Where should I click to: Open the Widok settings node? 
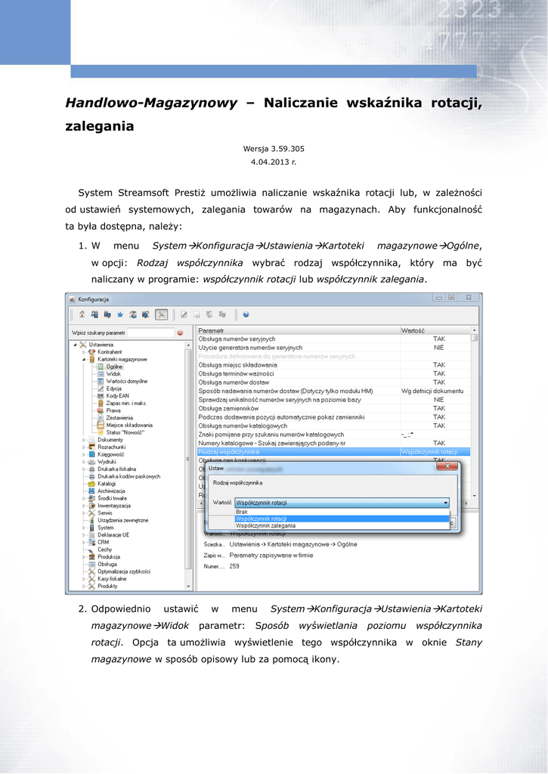[113, 374]
